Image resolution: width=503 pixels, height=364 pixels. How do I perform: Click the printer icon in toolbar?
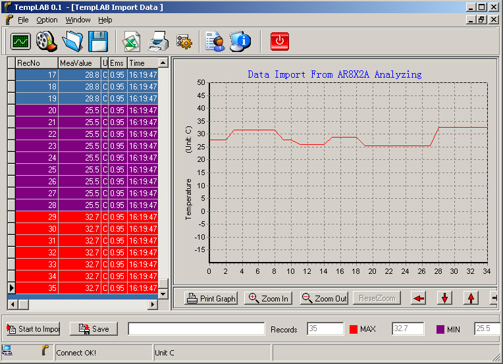tap(158, 41)
